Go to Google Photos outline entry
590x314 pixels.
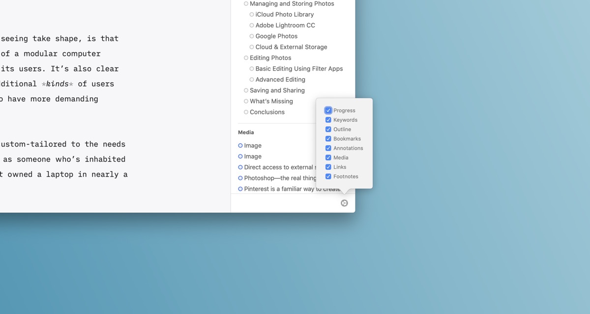coord(276,36)
